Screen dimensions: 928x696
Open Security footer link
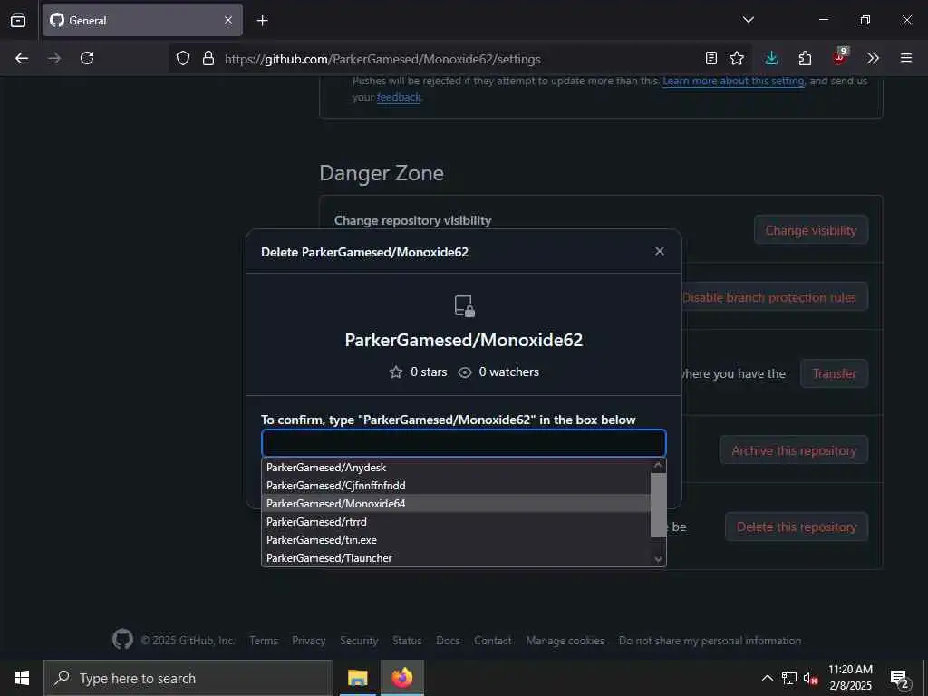(x=359, y=641)
